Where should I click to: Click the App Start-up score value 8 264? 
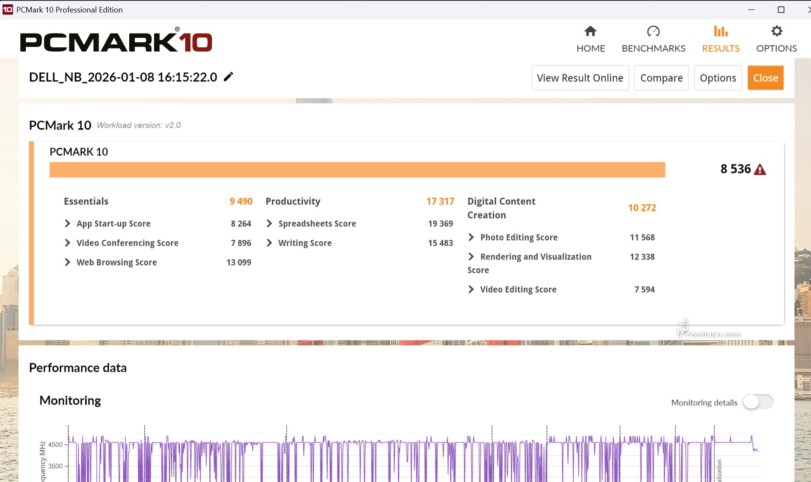pos(241,223)
